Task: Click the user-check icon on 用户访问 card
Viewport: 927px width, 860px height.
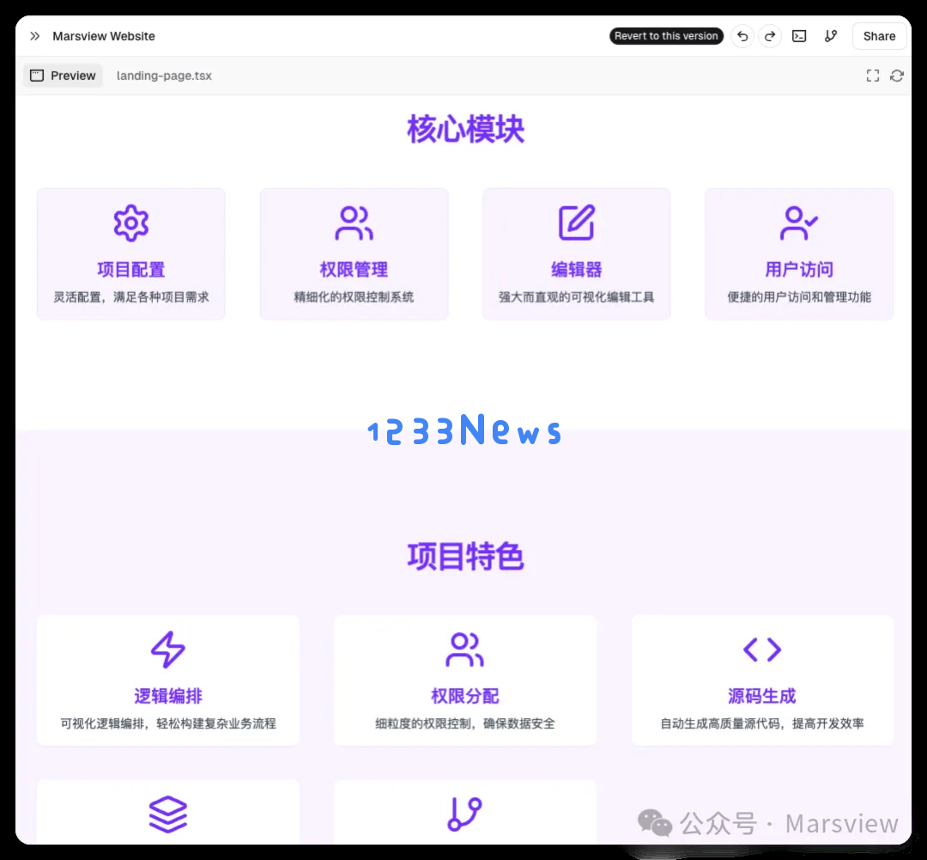Action: point(799,223)
